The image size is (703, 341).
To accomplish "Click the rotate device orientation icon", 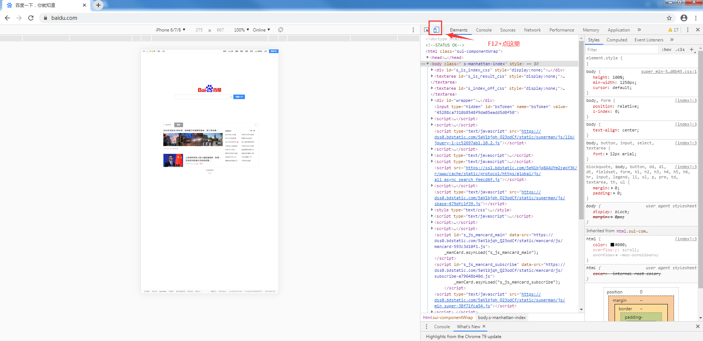I will [281, 30].
